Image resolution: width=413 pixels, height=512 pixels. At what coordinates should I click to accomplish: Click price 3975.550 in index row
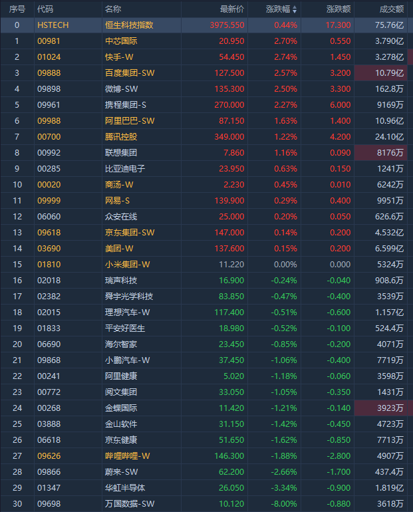[x=227, y=25]
